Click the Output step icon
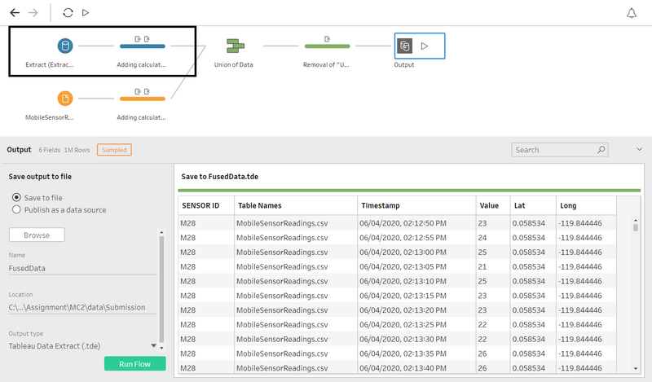652x382 pixels. [x=404, y=46]
